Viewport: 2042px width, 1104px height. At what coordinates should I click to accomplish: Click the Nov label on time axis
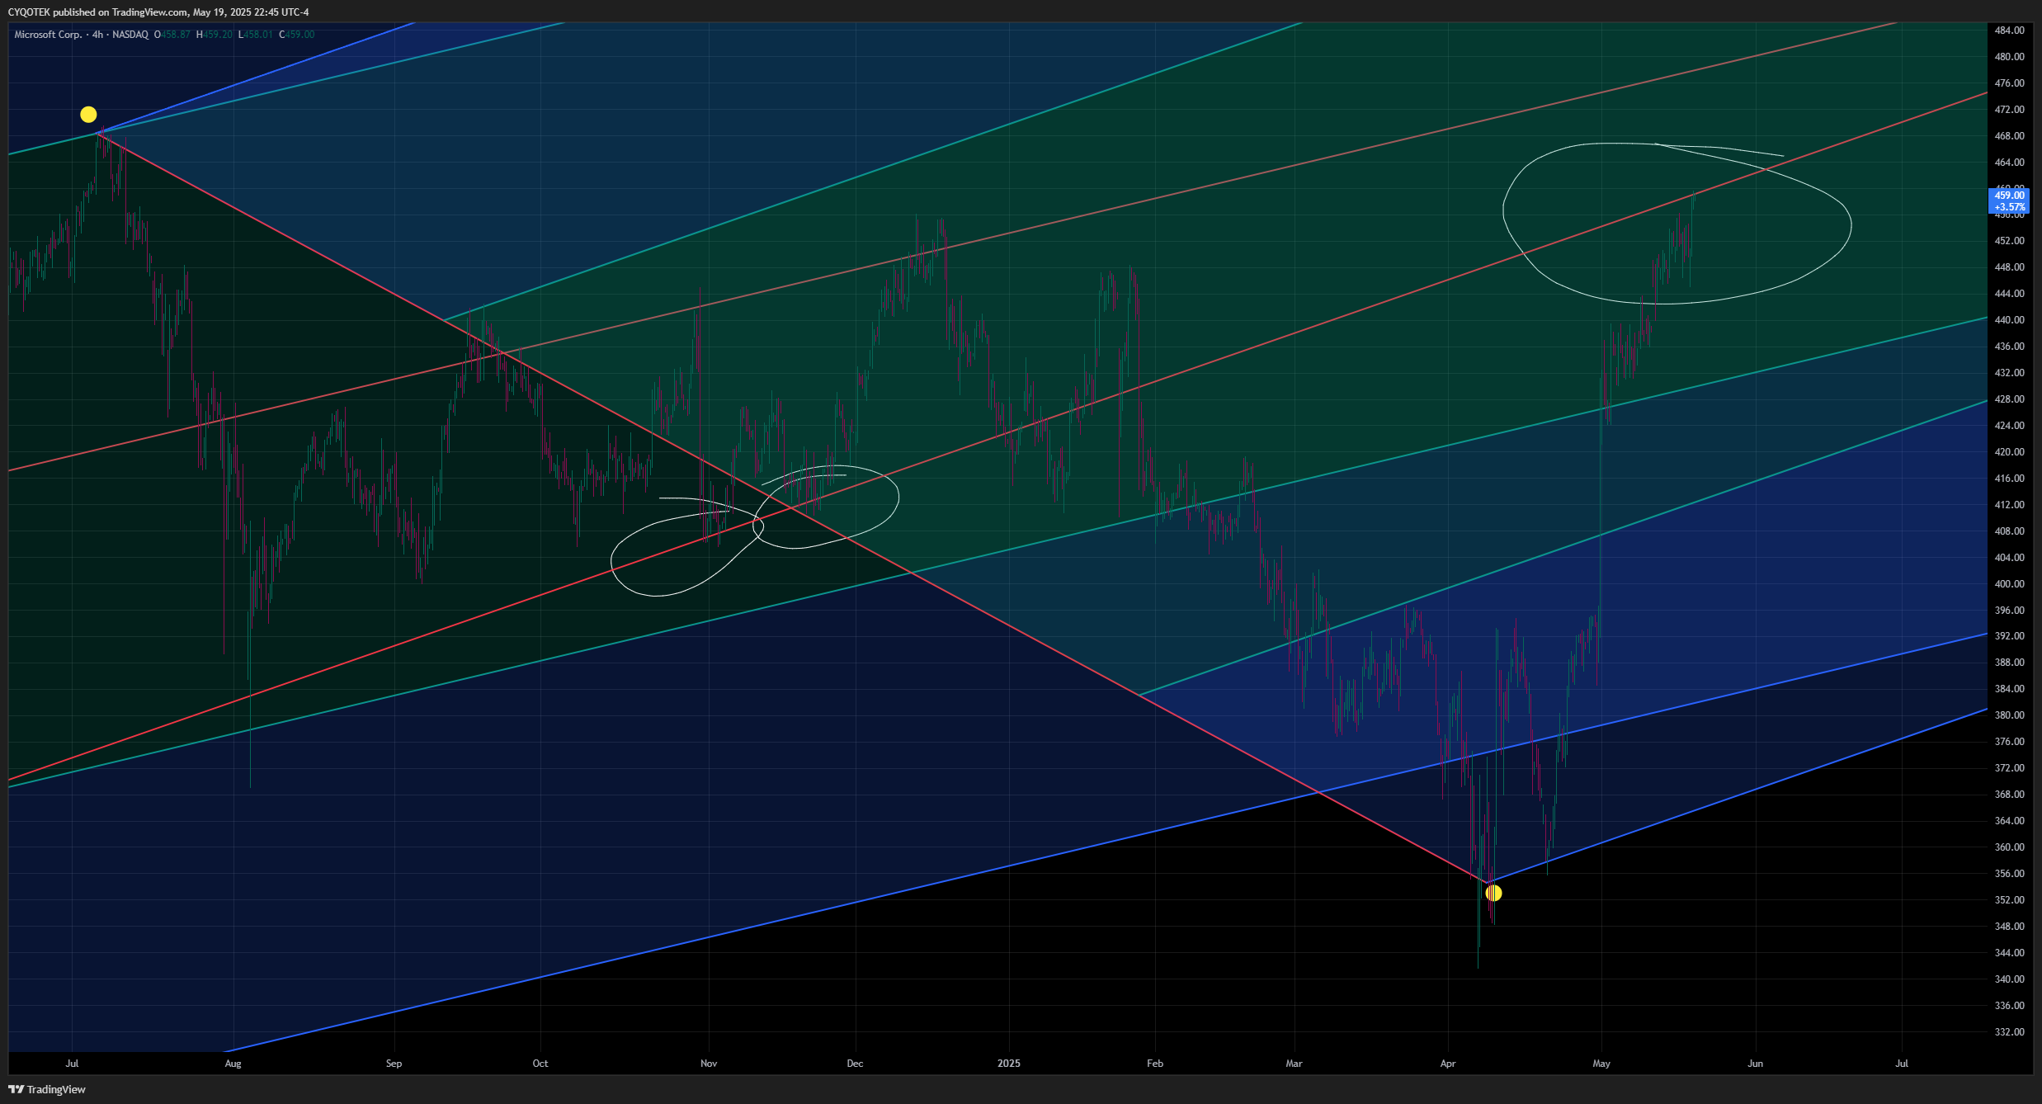(x=709, y=1064)
